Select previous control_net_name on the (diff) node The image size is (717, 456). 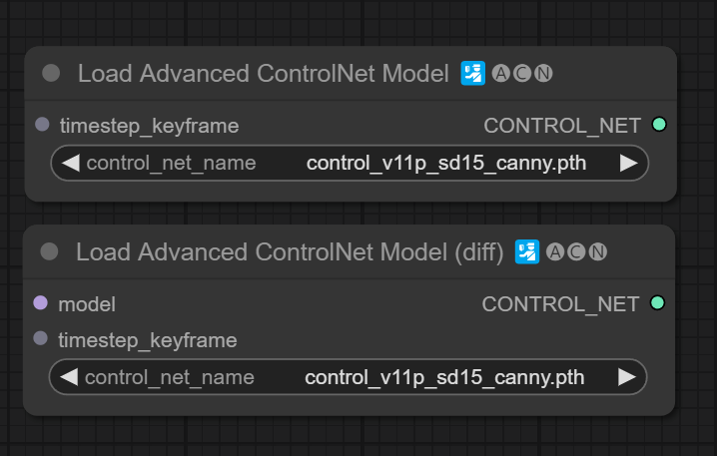click(x=69, y=377)
